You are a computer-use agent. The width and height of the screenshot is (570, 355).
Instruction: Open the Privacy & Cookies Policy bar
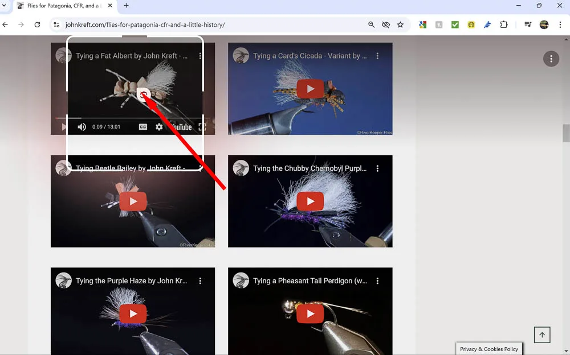click(489, 349)
